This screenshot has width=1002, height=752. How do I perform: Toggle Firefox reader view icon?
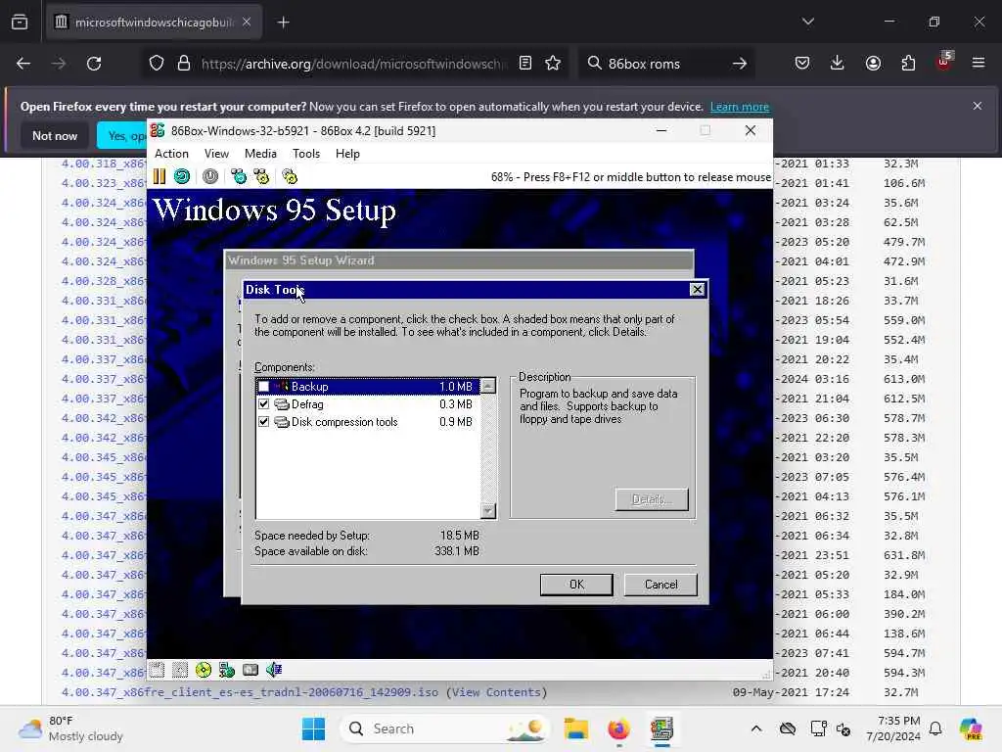tap(525, 64)
